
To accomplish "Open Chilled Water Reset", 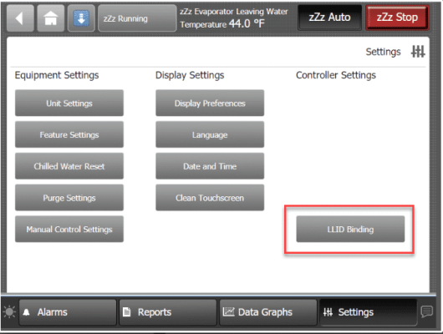I will coord(69,166).
